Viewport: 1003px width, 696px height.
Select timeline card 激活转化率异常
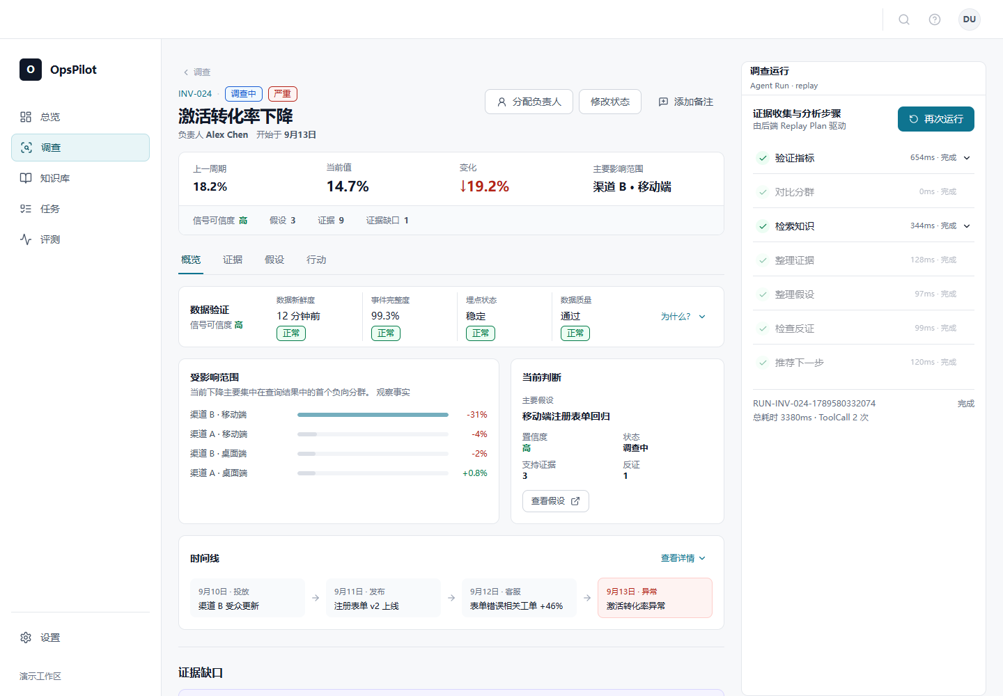coord(655,598)
